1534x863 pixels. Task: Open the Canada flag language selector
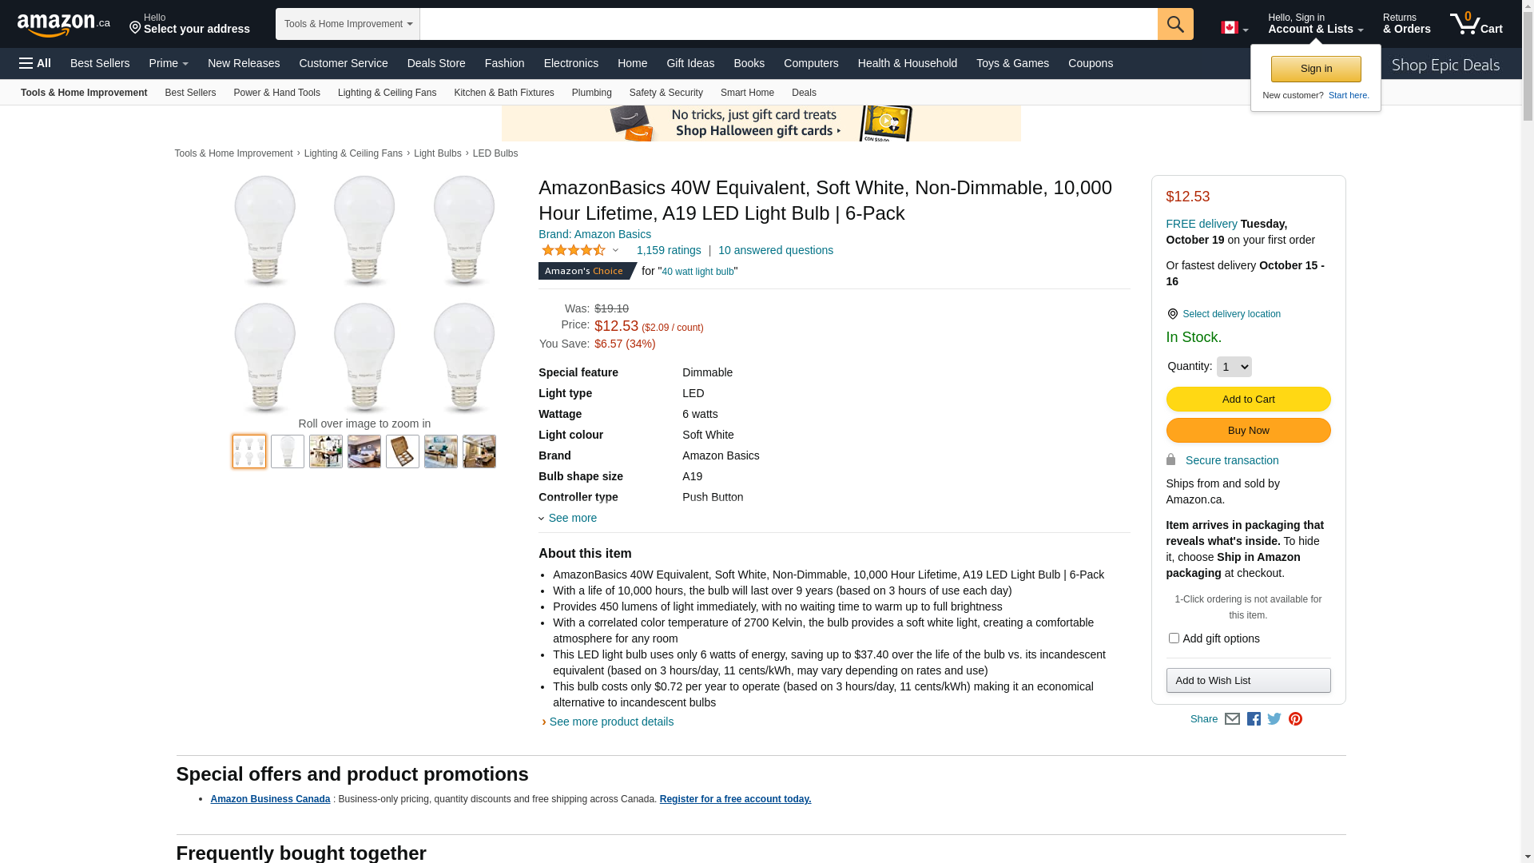[1234, 28]
